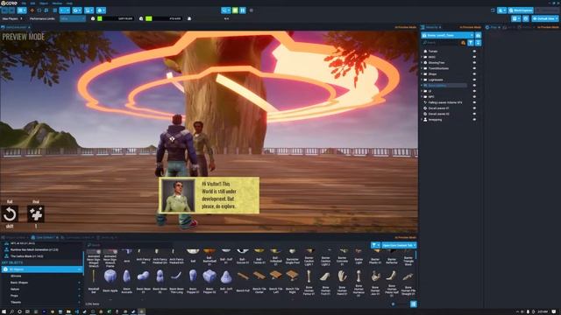Select the Nature category
561x315 pixels.
15,290
